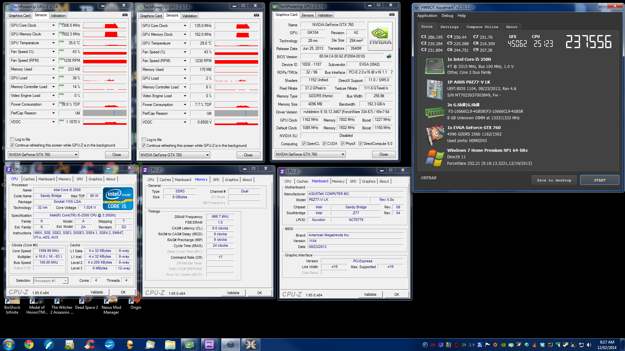Click Save to desktop button
Viewport: 625px width, 351px height.
pyautogui.click(x=554, y=180)
